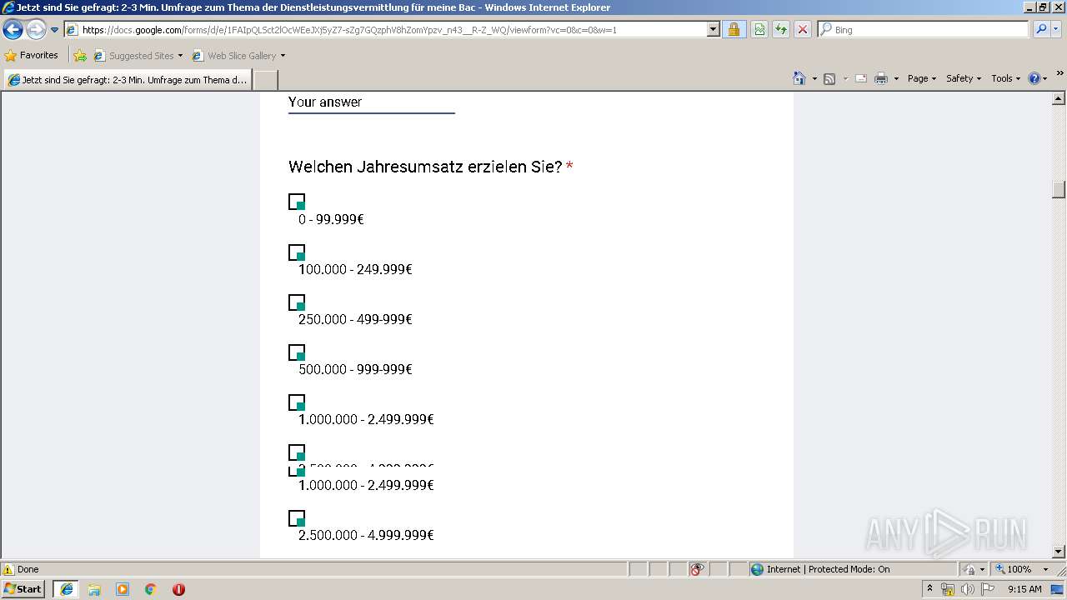The image size is (1067, 600).
Task: Click Add to Favorites Bar icon
Action: coord(80,56)
